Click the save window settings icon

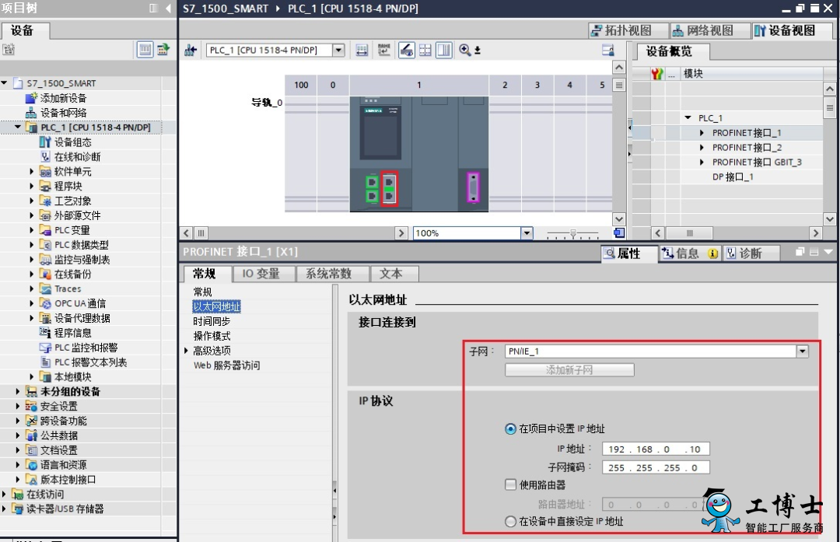point(608,51)
